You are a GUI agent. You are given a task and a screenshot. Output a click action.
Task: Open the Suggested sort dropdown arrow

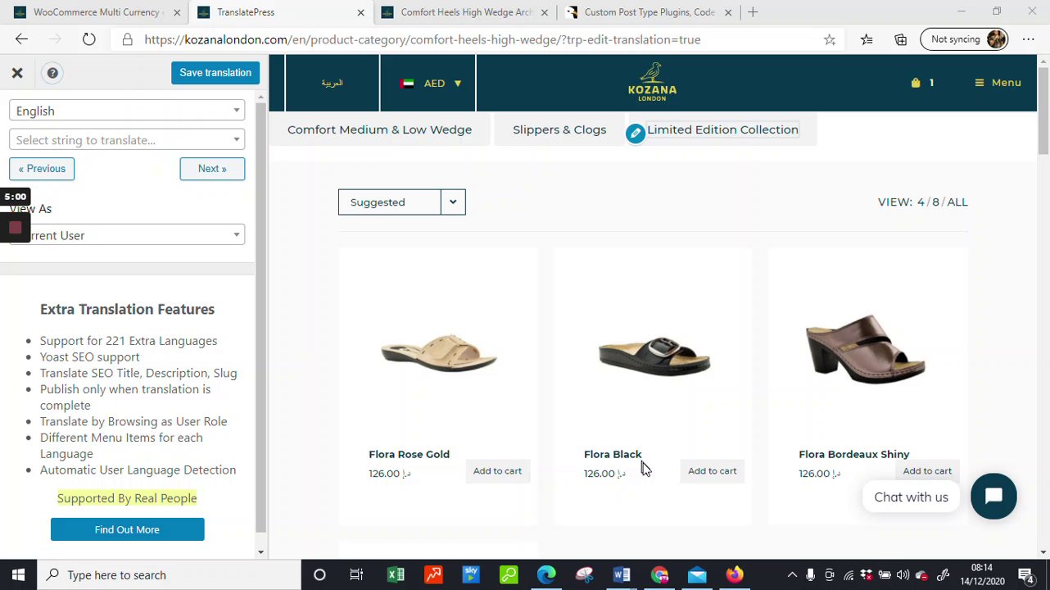[452, 202]
